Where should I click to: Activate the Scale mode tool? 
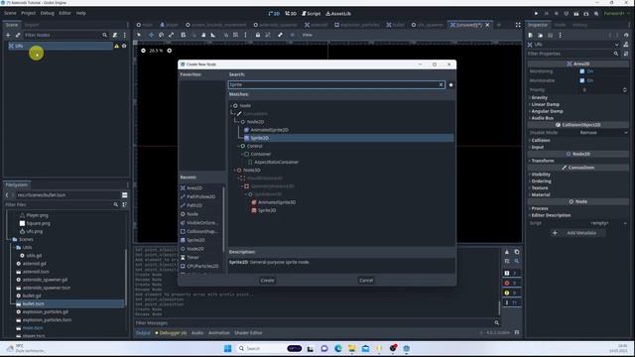click(x=172, y=35)
